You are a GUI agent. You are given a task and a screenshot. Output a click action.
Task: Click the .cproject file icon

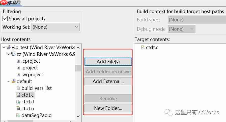[18, 61]
